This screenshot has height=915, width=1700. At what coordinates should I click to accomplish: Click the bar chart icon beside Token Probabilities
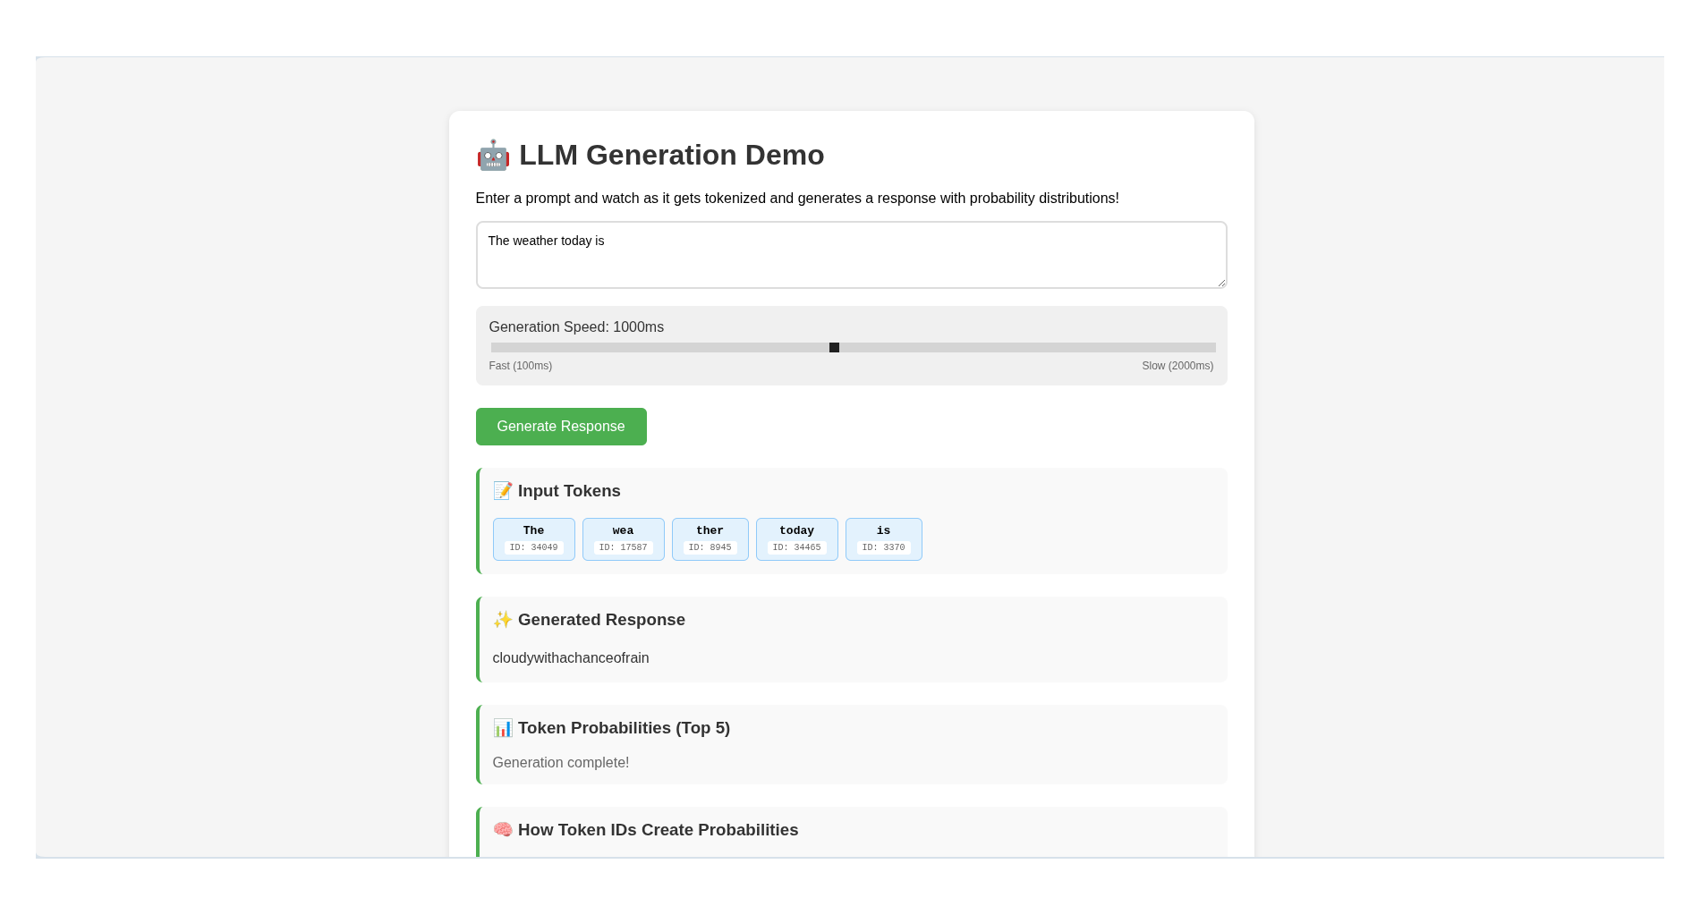(x=503, y=728)
